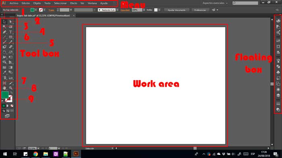Select the Direct Selection (white arrow) tool
282x158 pixels.
coord(11,22)
